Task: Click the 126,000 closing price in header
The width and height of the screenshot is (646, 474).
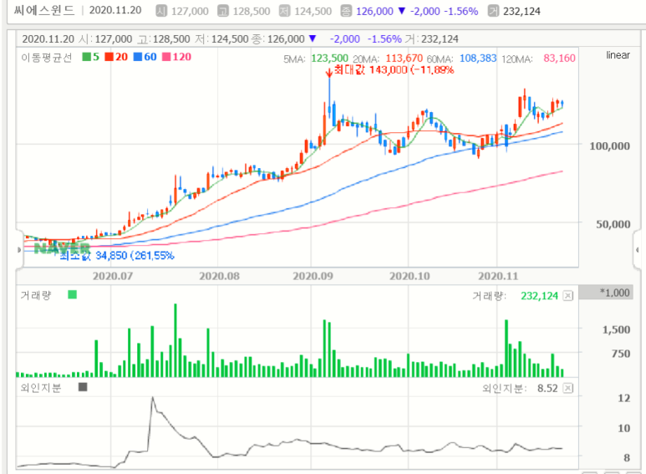Action: [x=374, y=11]
